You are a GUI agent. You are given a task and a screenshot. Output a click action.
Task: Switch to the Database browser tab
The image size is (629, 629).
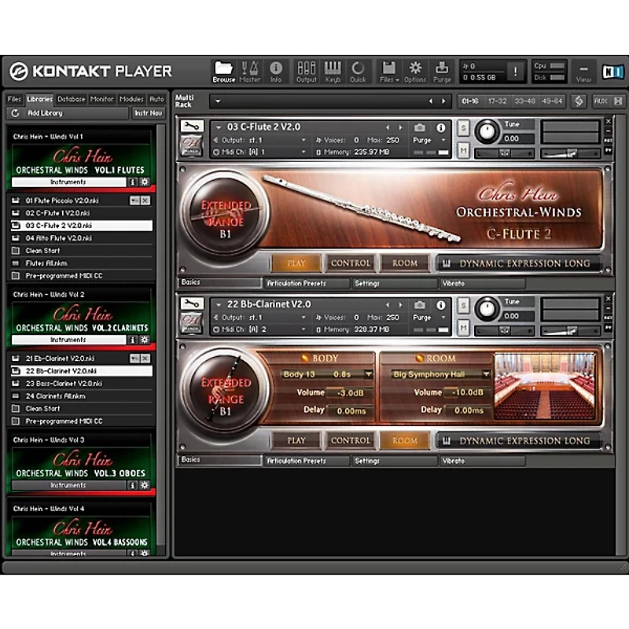click(x=71, y=99)
